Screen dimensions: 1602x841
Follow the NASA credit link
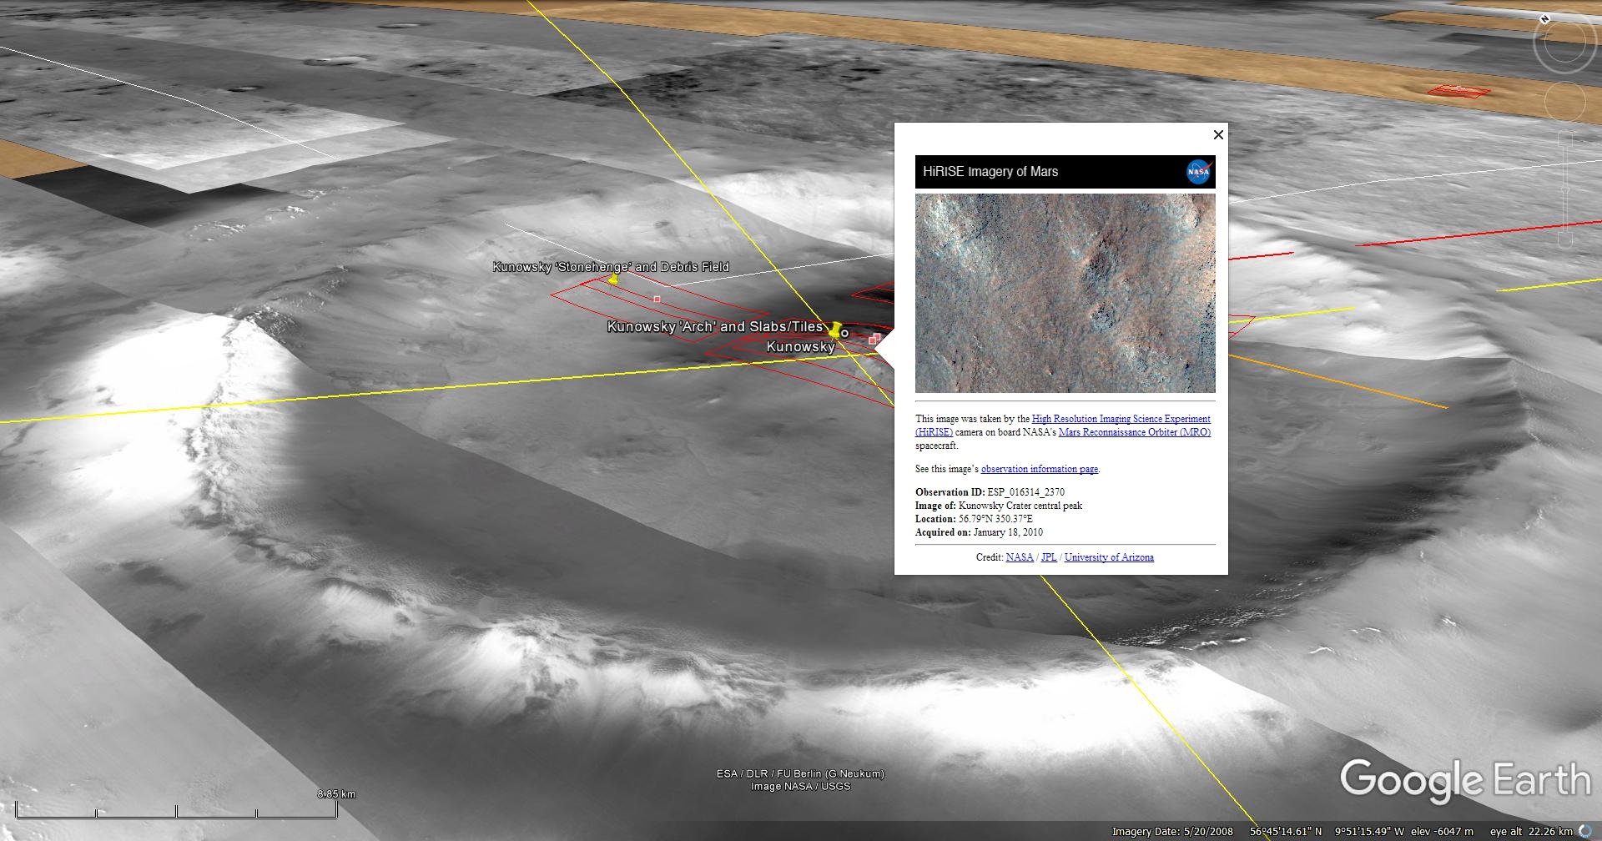click(1020, 557)
